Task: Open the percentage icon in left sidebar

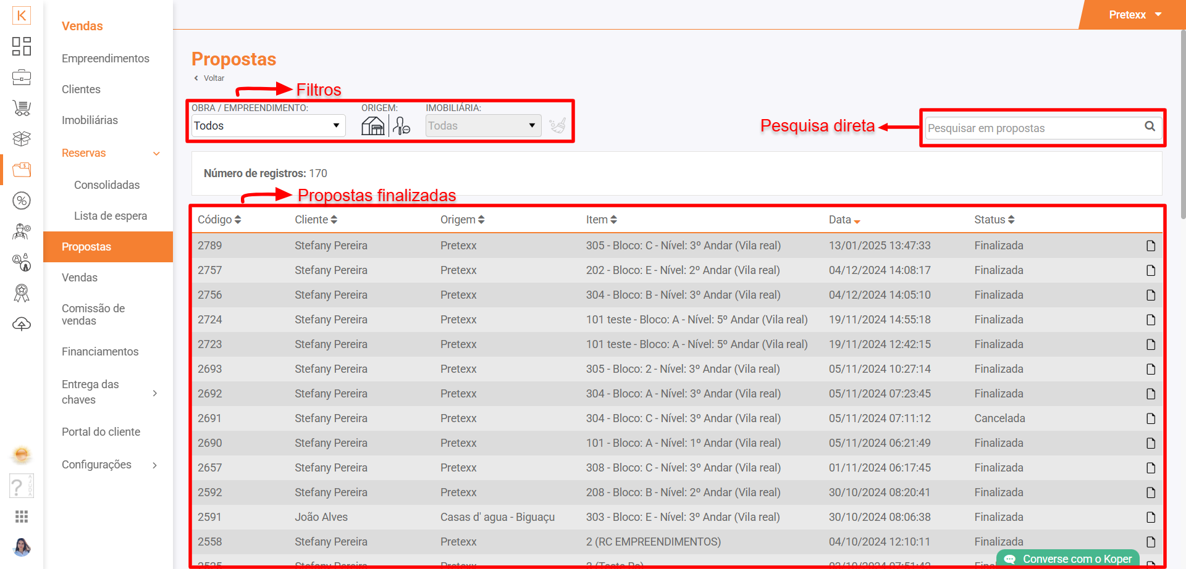Action: (22, 201)
